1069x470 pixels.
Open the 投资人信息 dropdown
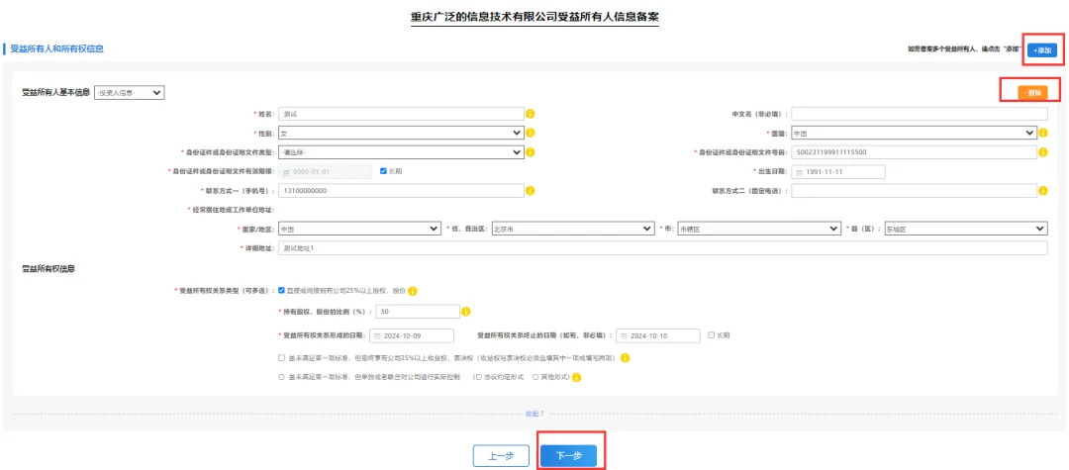pos(128,93)
